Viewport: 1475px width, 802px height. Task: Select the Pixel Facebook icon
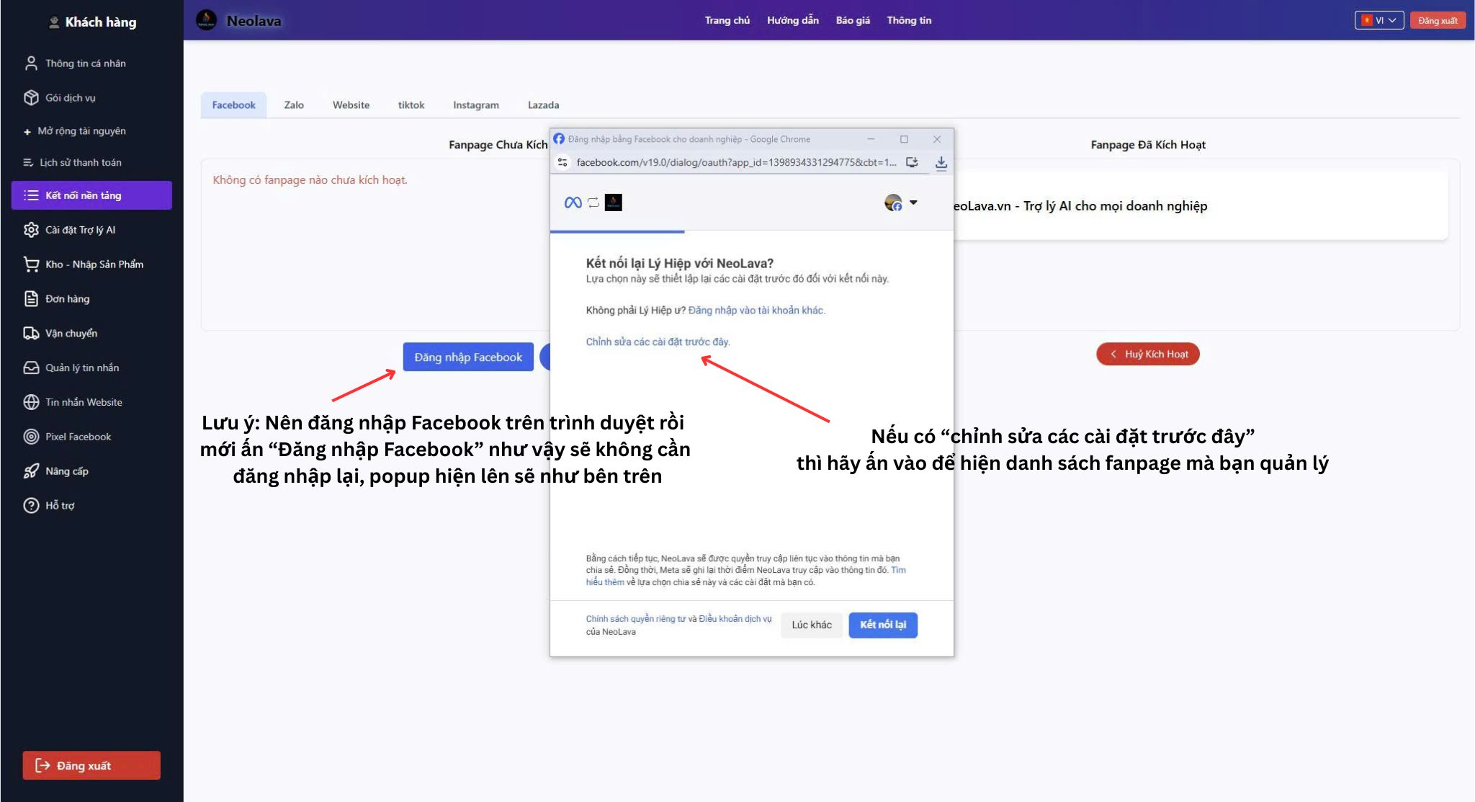tap(30, 437)
